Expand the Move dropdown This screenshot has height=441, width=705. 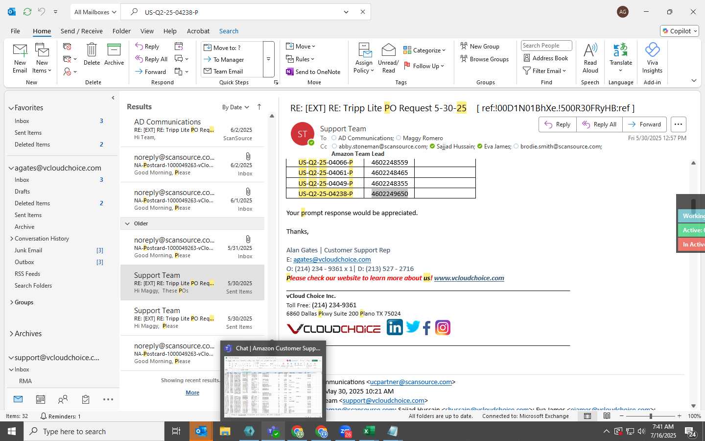[301, 47]
